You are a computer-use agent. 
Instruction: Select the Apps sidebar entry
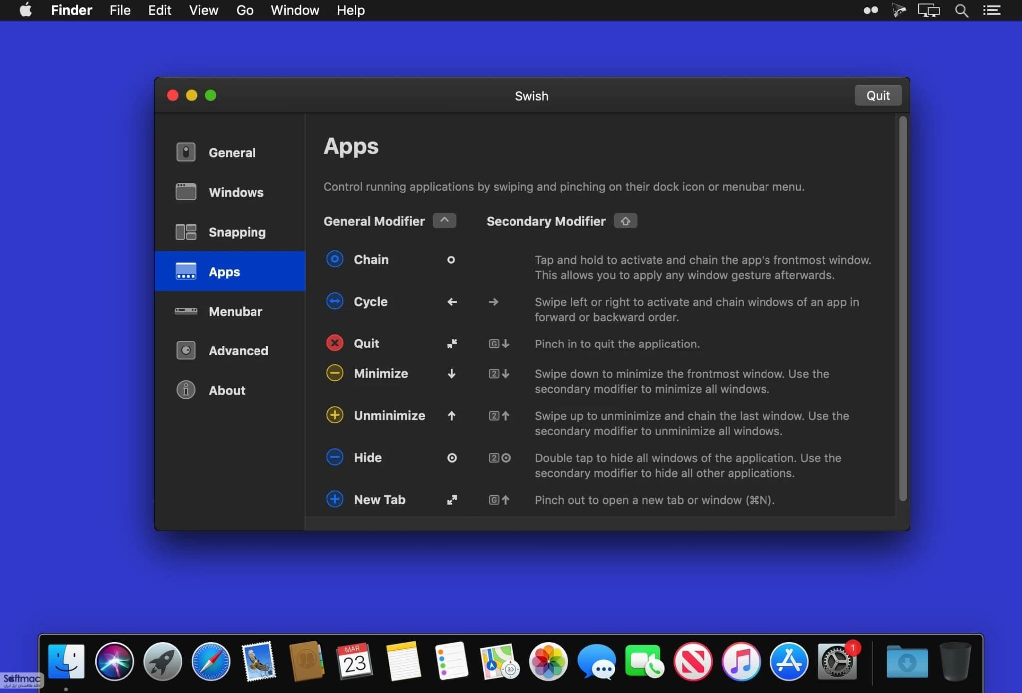[x=230, y=271]
